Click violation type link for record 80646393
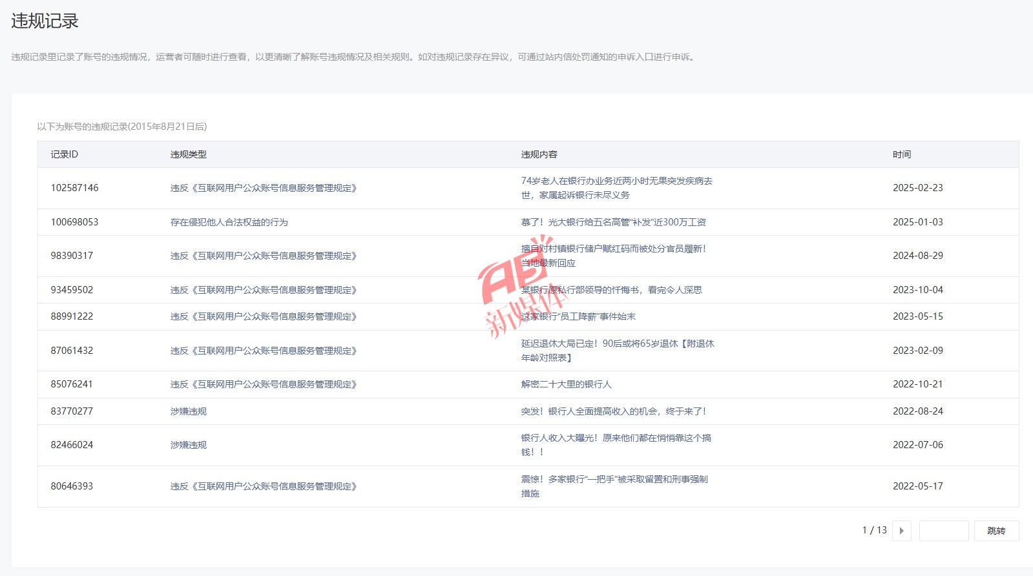Screen dimensions: 1033x576 (264, 486)
